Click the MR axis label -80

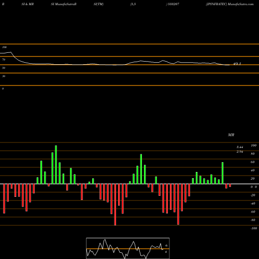pyautogui.click(x=253, y=220)
